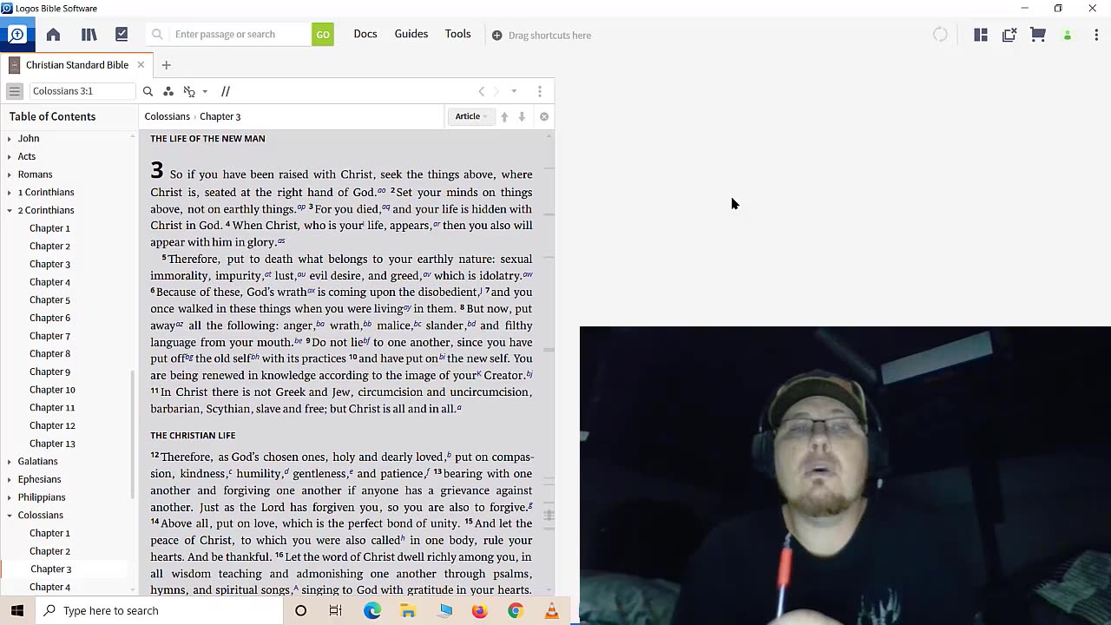
Task: Select 2 Corinthians Chapter 9
Action: (x=49, y=372)
